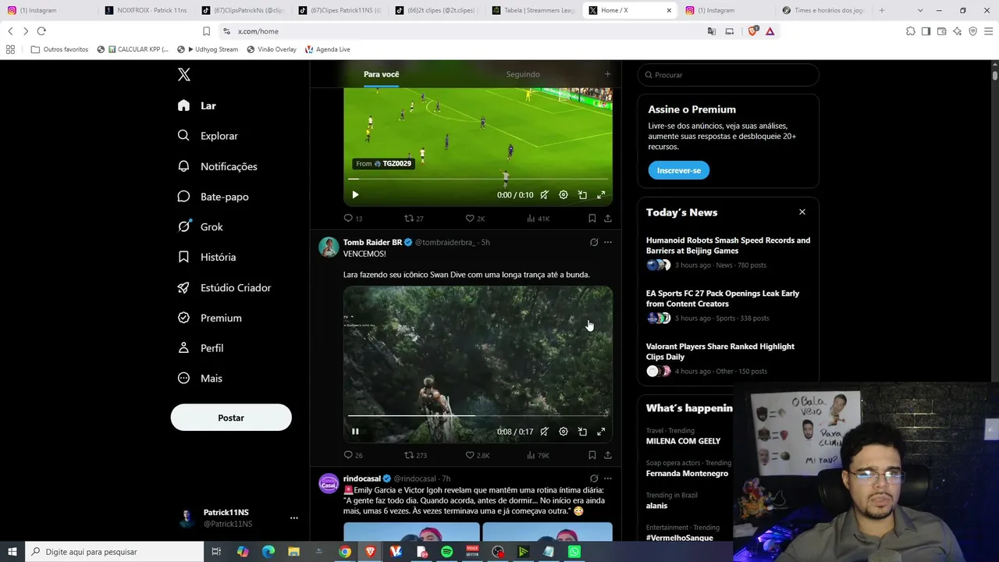Image resolution: width=999 pixels, height=562 pixels.
Task: Open the Patrick11NS account menu dots
Action: coord(294,518)
